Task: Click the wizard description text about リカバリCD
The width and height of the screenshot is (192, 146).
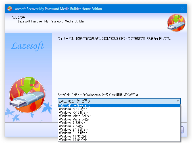Action: pos(114,39)
